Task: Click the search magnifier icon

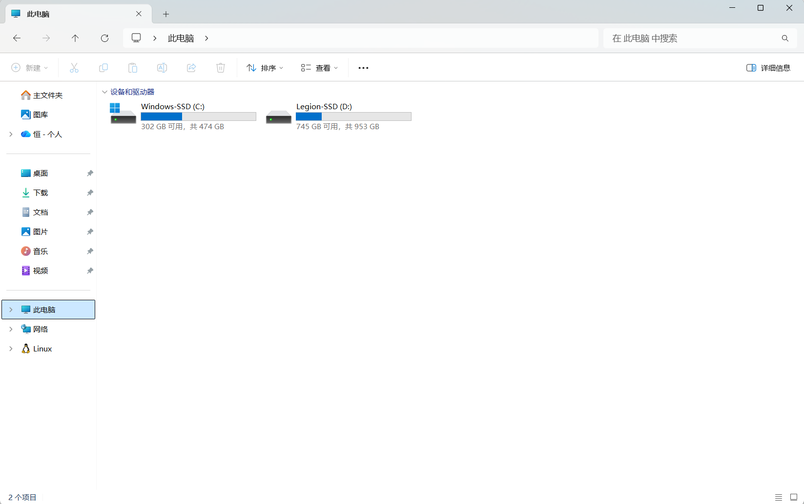Action: coord(785,38)
